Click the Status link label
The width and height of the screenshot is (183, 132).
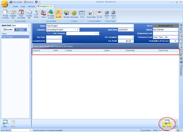[149, 30]
